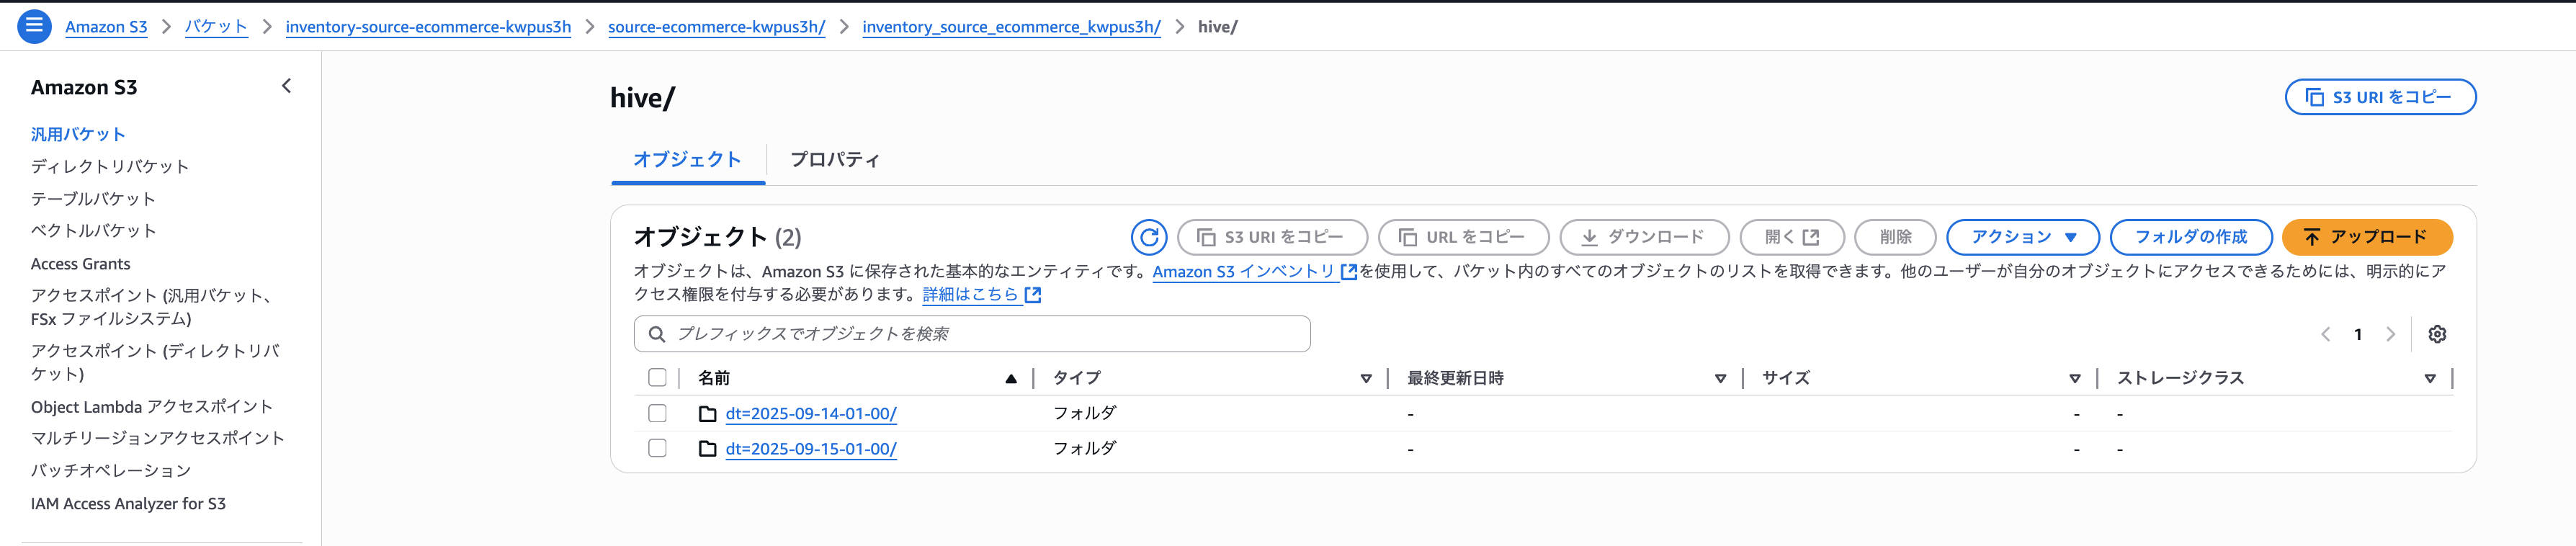Open アクセスポイント (汎用バケット、FSx ファイルシステム)

tap(152, 307)
